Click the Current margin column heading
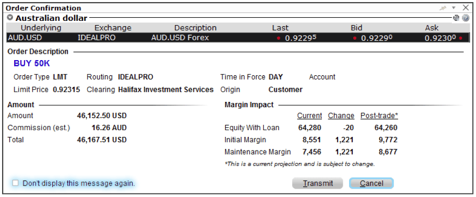476x197 pixels. pos(309,115)
